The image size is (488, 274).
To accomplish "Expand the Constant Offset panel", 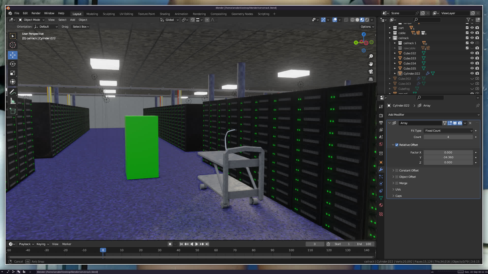I will [x=393, y=170].
